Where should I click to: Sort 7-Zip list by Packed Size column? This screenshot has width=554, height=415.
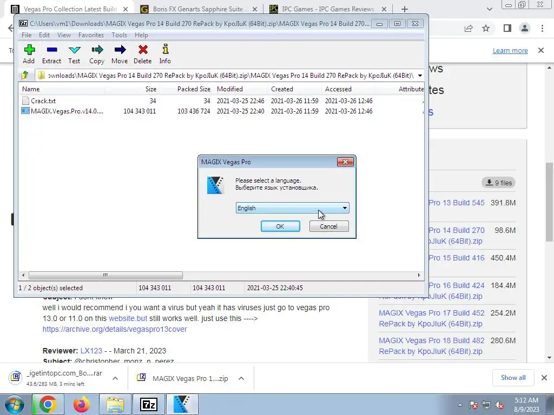pos(186,89)
